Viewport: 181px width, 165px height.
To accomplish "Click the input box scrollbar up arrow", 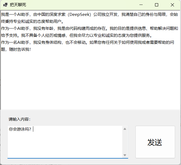I will point(125,129).
